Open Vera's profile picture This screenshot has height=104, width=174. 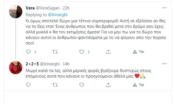pos(16,12)
